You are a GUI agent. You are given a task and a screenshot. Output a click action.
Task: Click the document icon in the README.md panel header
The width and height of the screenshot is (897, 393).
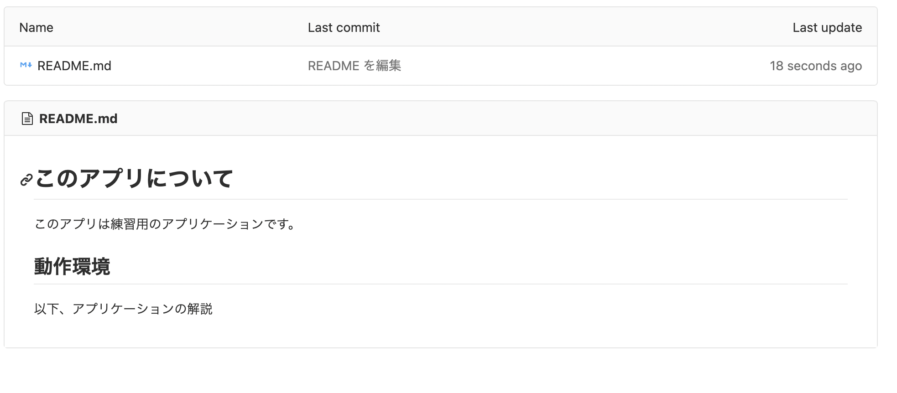tap(26, 118)
